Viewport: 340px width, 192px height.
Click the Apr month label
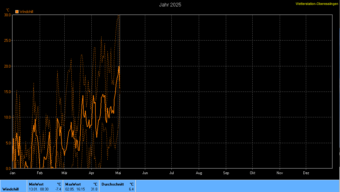tap(91, 173)
